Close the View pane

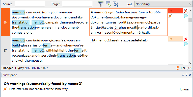tap(190, 75)
